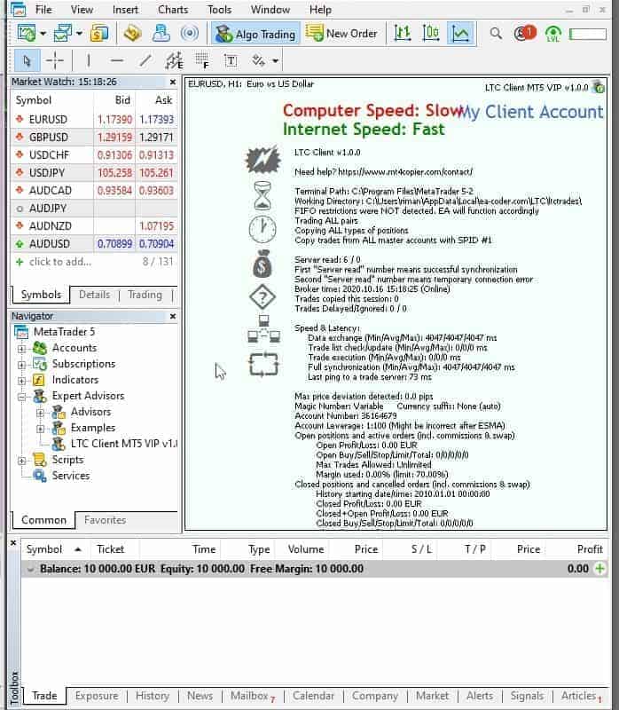Expand the Examples subfolder
619x710 pixels.
[x=40, y=429]
